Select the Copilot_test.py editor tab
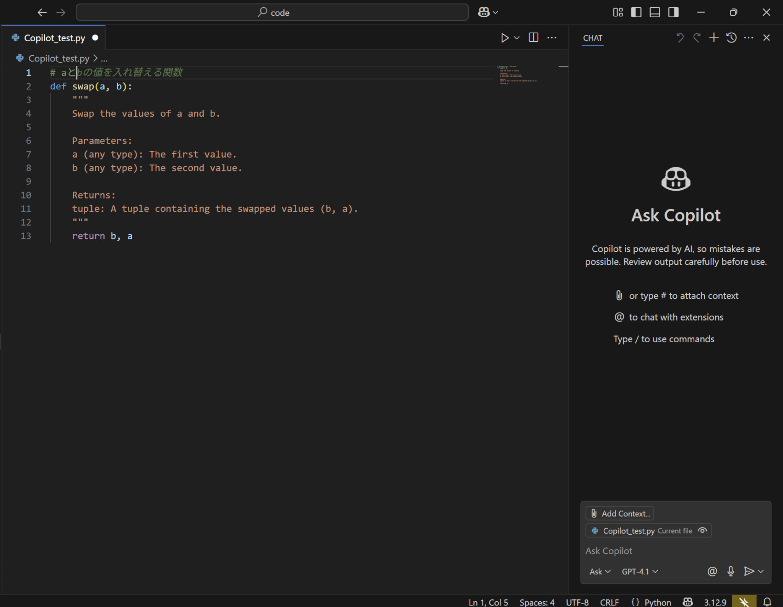The image size is (783, 607). tap(54, 38)
